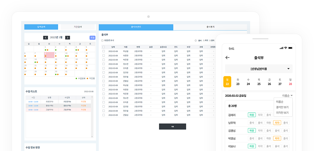Mark 김태리 as 지각
Image resolution: width=314 pixels, height=151 pixels.
260,115
